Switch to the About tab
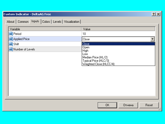165x124 pixels. 11,22
